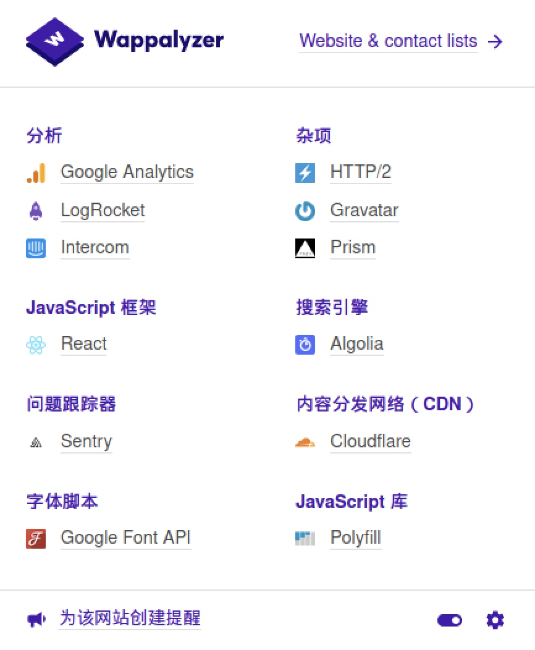Click the Intercom icon
Image resolution: width=535 pixels, height=650 pixels.
pyautogui.click(x=36, y=248)
